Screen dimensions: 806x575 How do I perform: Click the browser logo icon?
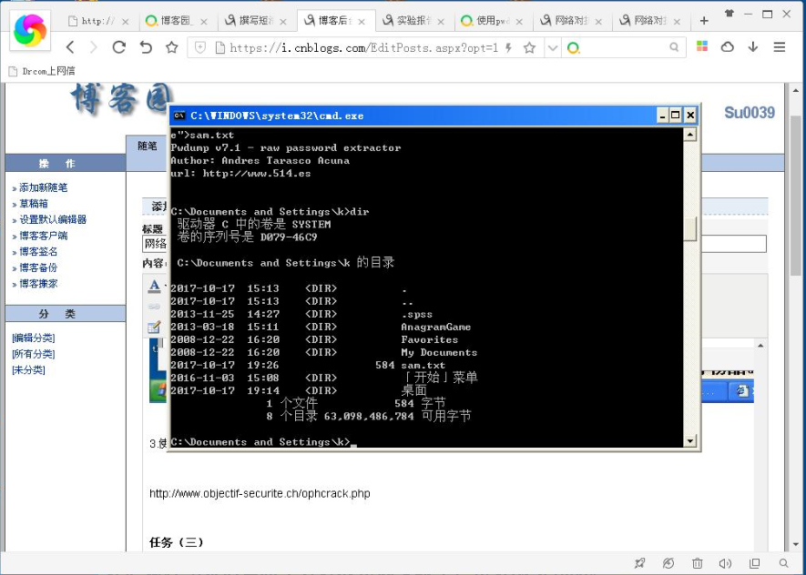[30, 30]
